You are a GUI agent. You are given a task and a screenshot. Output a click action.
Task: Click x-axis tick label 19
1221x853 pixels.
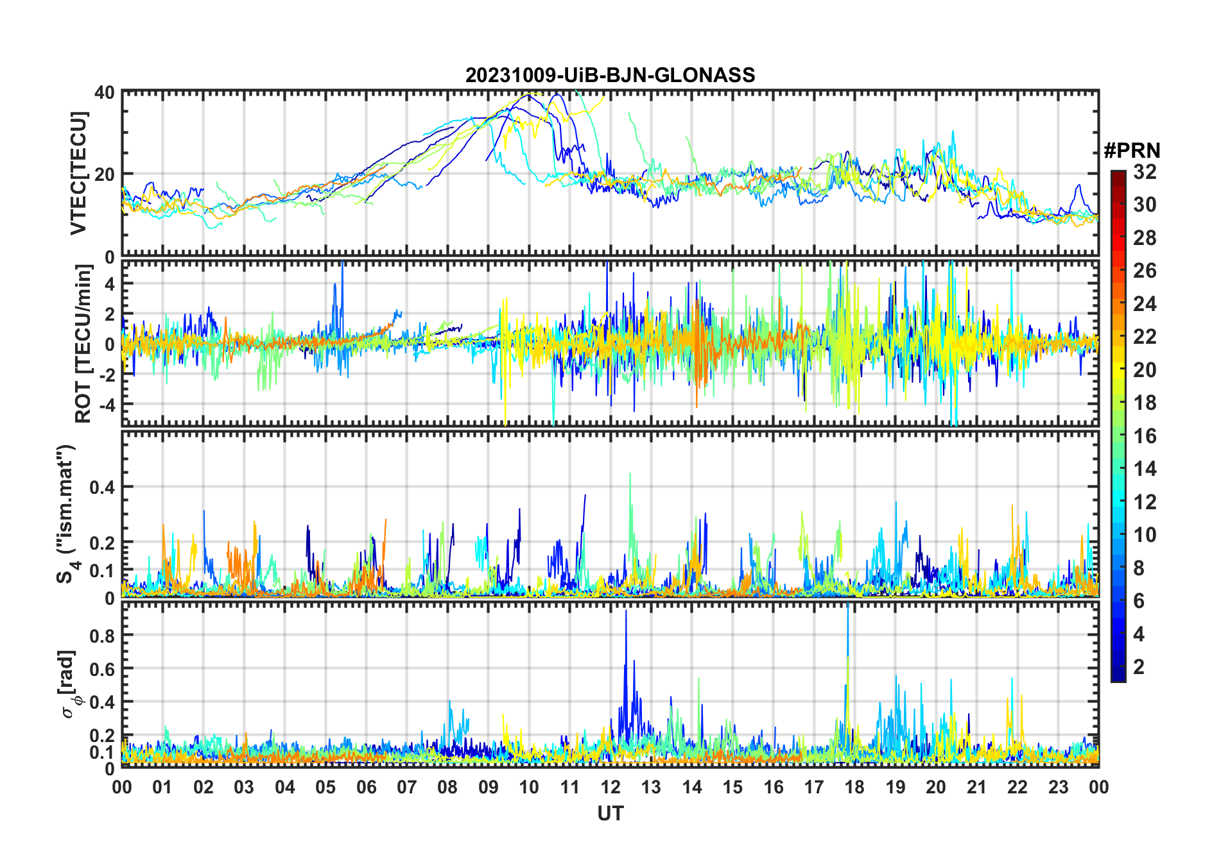896,788
